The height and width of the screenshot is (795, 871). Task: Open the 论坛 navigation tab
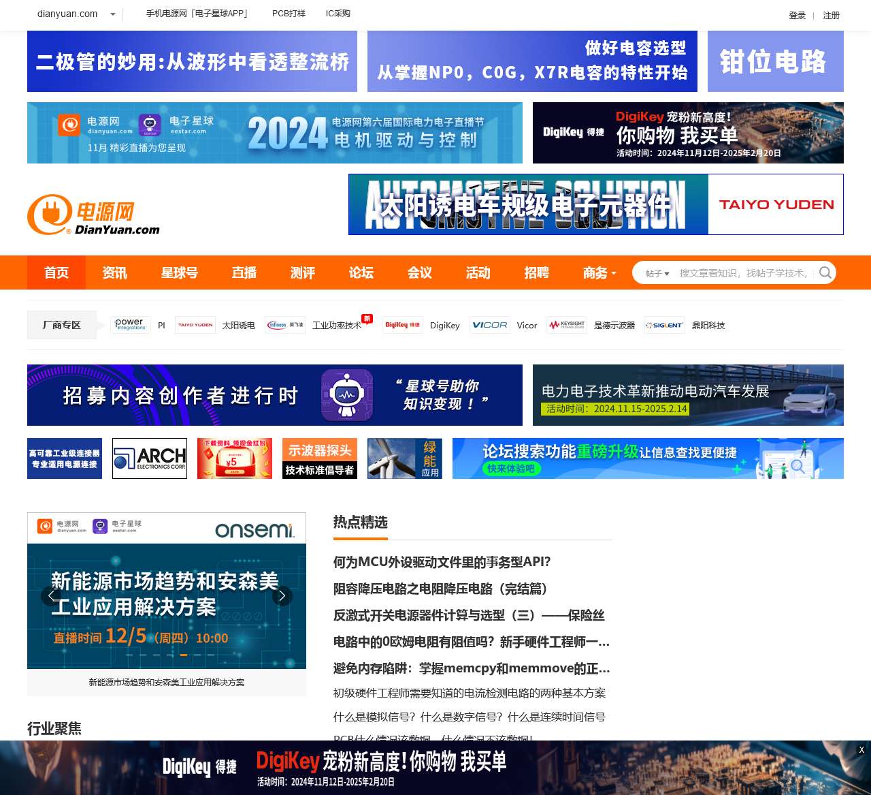pyautogui.click(x=361, y=272)
